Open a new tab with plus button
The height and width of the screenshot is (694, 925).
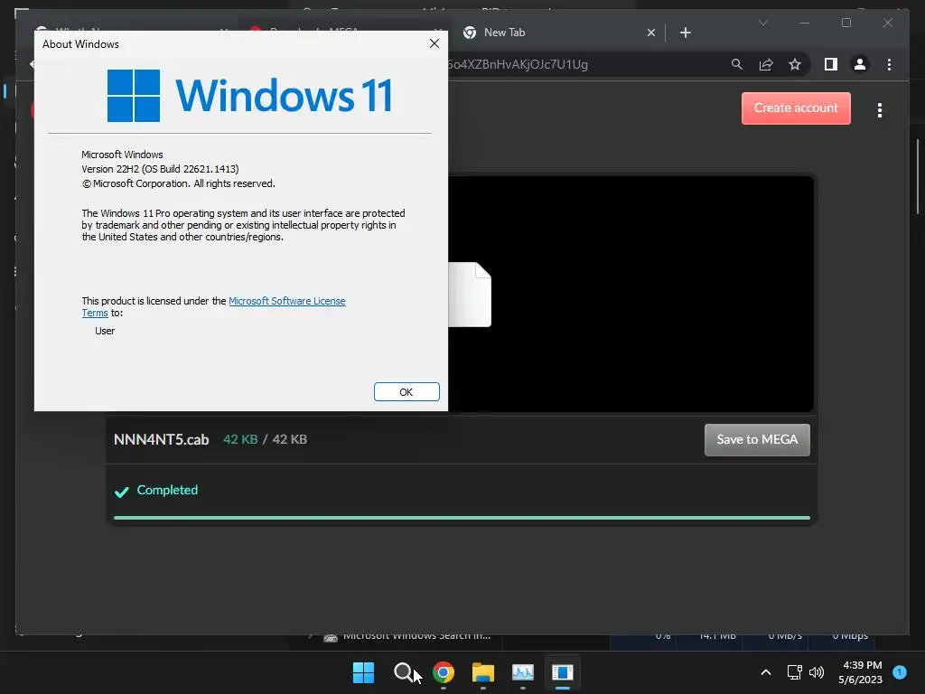(x=685, y=33)
